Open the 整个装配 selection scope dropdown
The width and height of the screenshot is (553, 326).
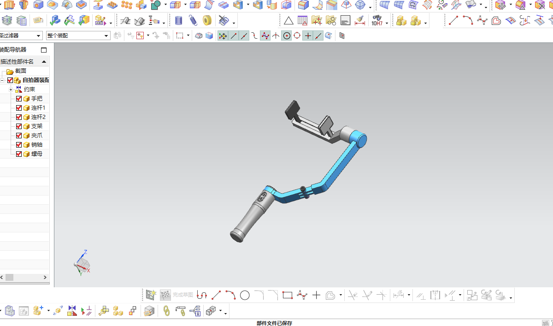point(78,36)
